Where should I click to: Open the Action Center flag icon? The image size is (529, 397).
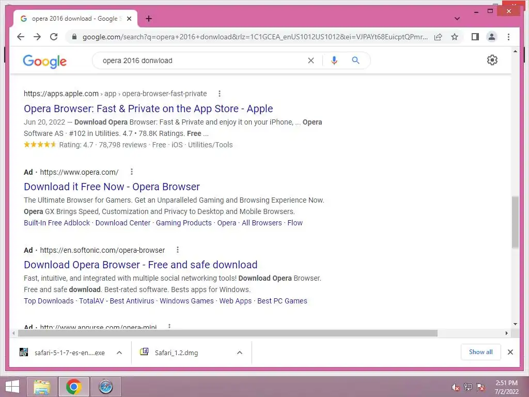tap(480, 387)
